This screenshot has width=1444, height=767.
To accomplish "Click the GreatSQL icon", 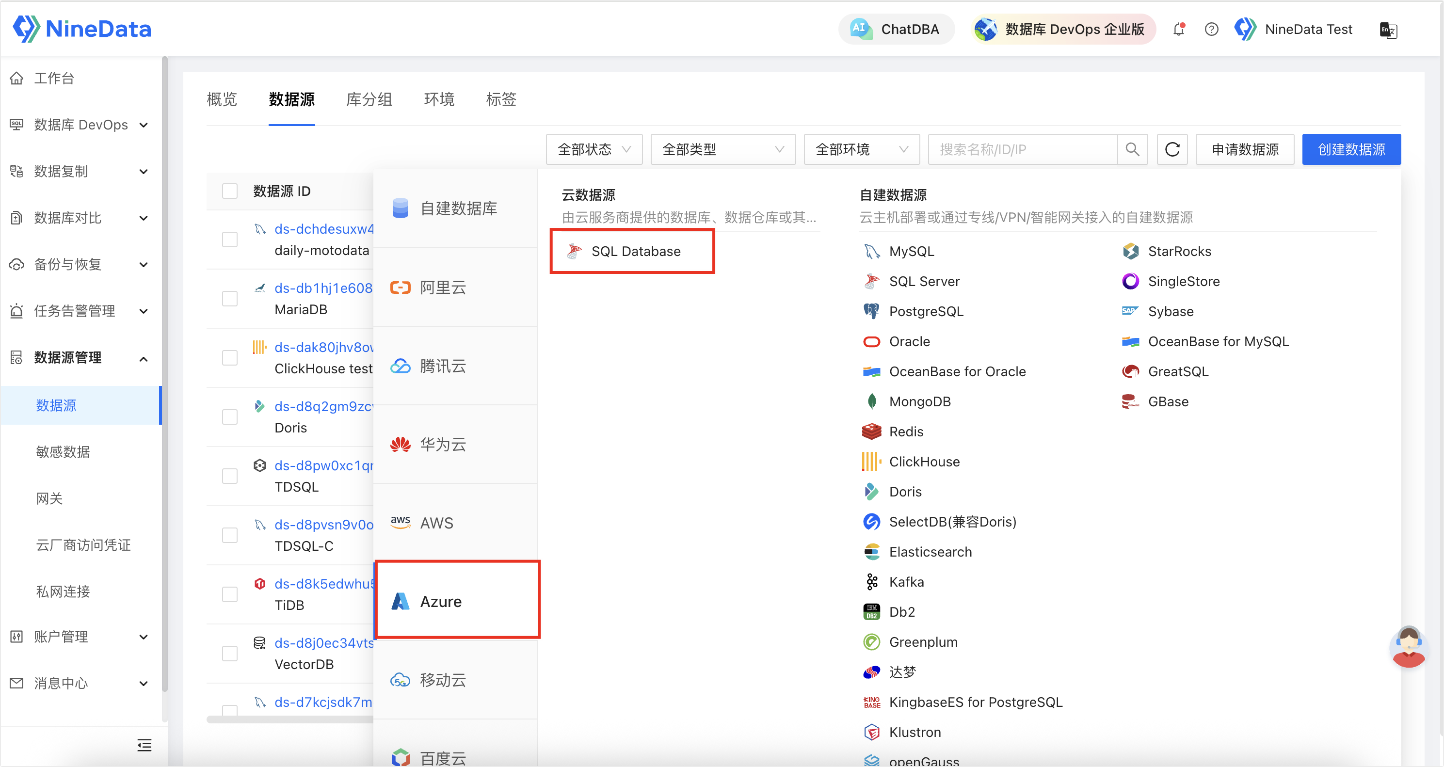I will point(1130,371).
